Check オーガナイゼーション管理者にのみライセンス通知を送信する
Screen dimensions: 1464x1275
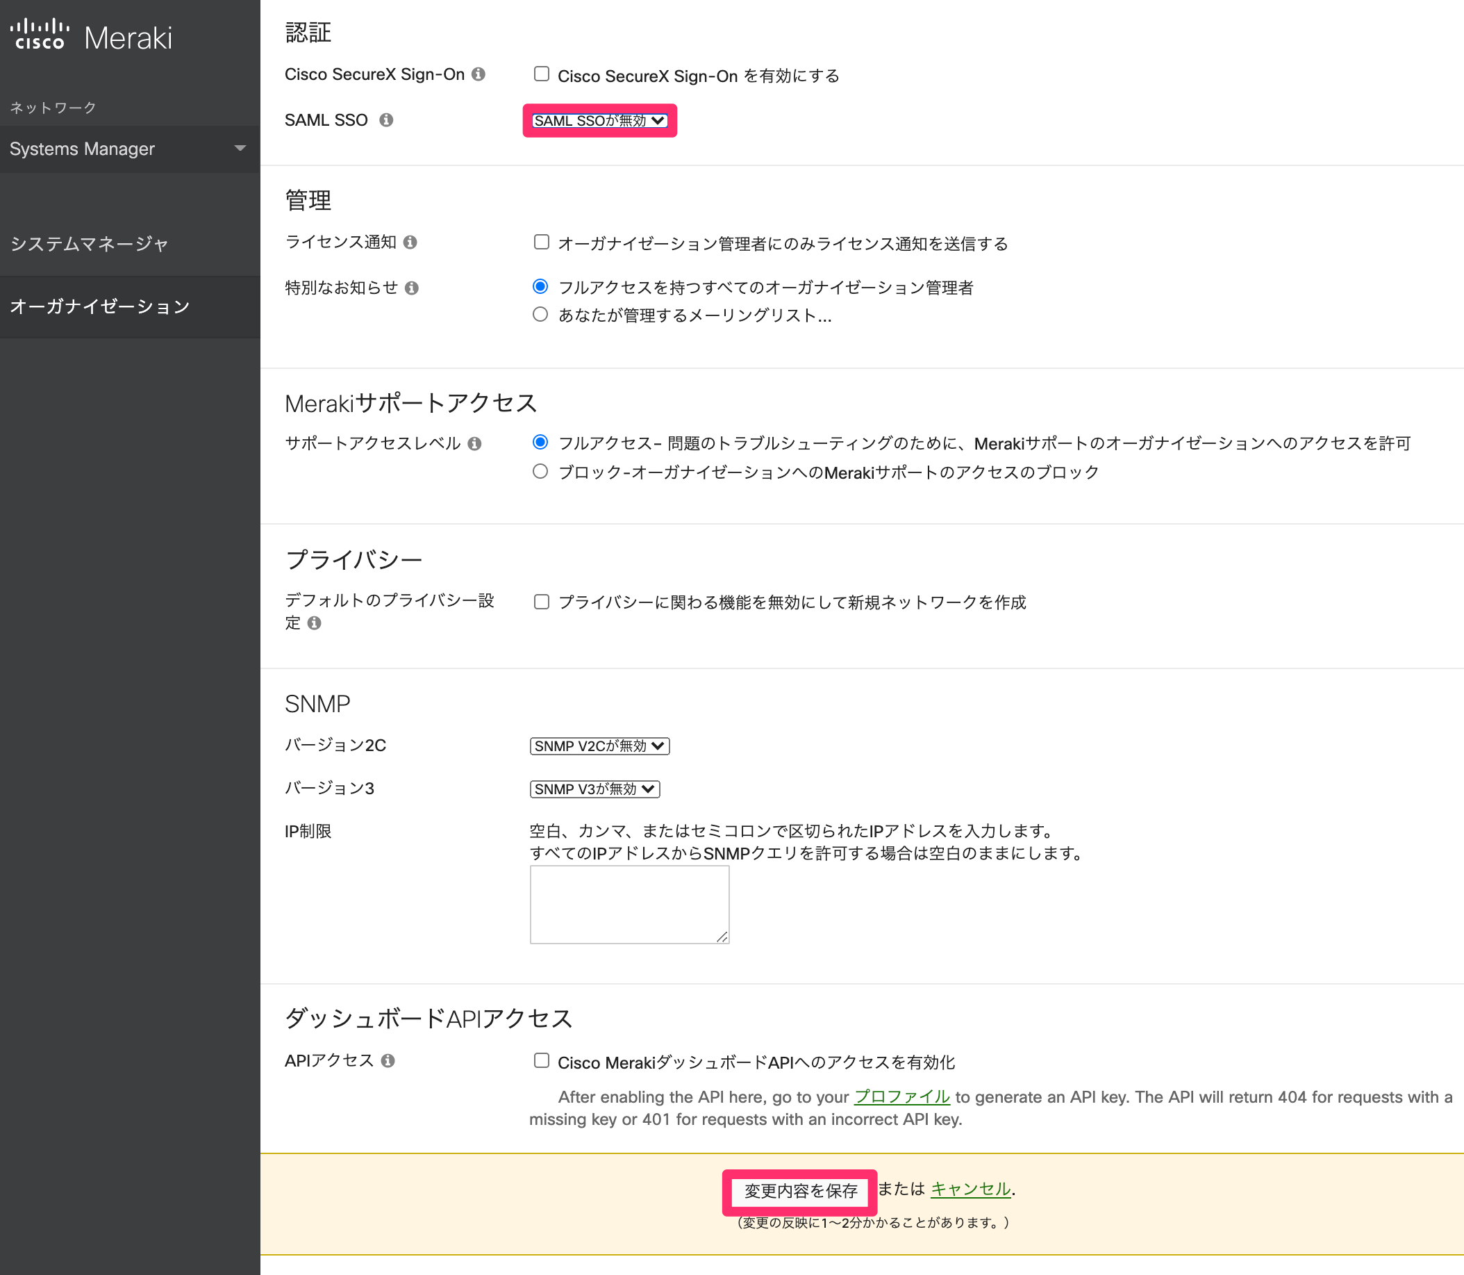click(541, 242)
